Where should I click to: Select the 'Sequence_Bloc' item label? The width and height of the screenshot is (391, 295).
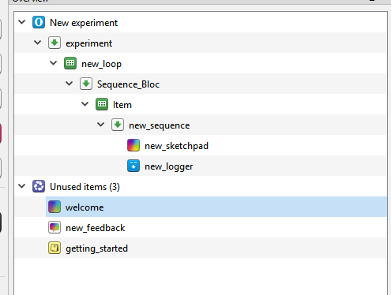[x=128, y=84]
